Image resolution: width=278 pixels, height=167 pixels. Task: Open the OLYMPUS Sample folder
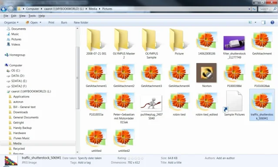pos(151,43)
